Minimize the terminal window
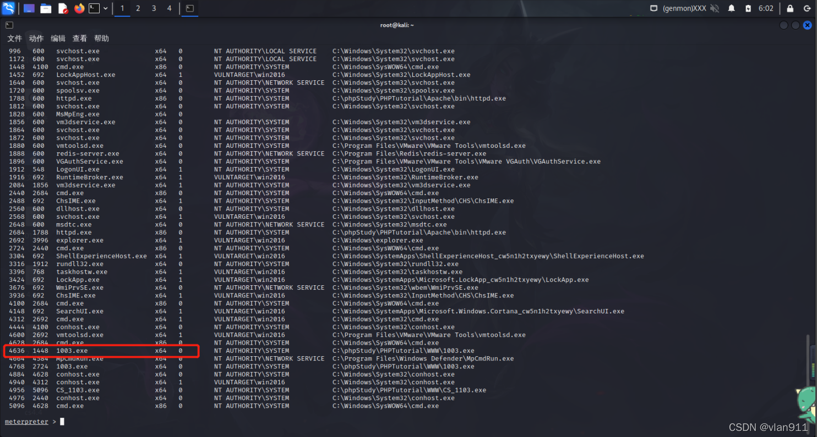Image resolution: width=817 pixels, height=437 pixels. (x=784, y=25)
